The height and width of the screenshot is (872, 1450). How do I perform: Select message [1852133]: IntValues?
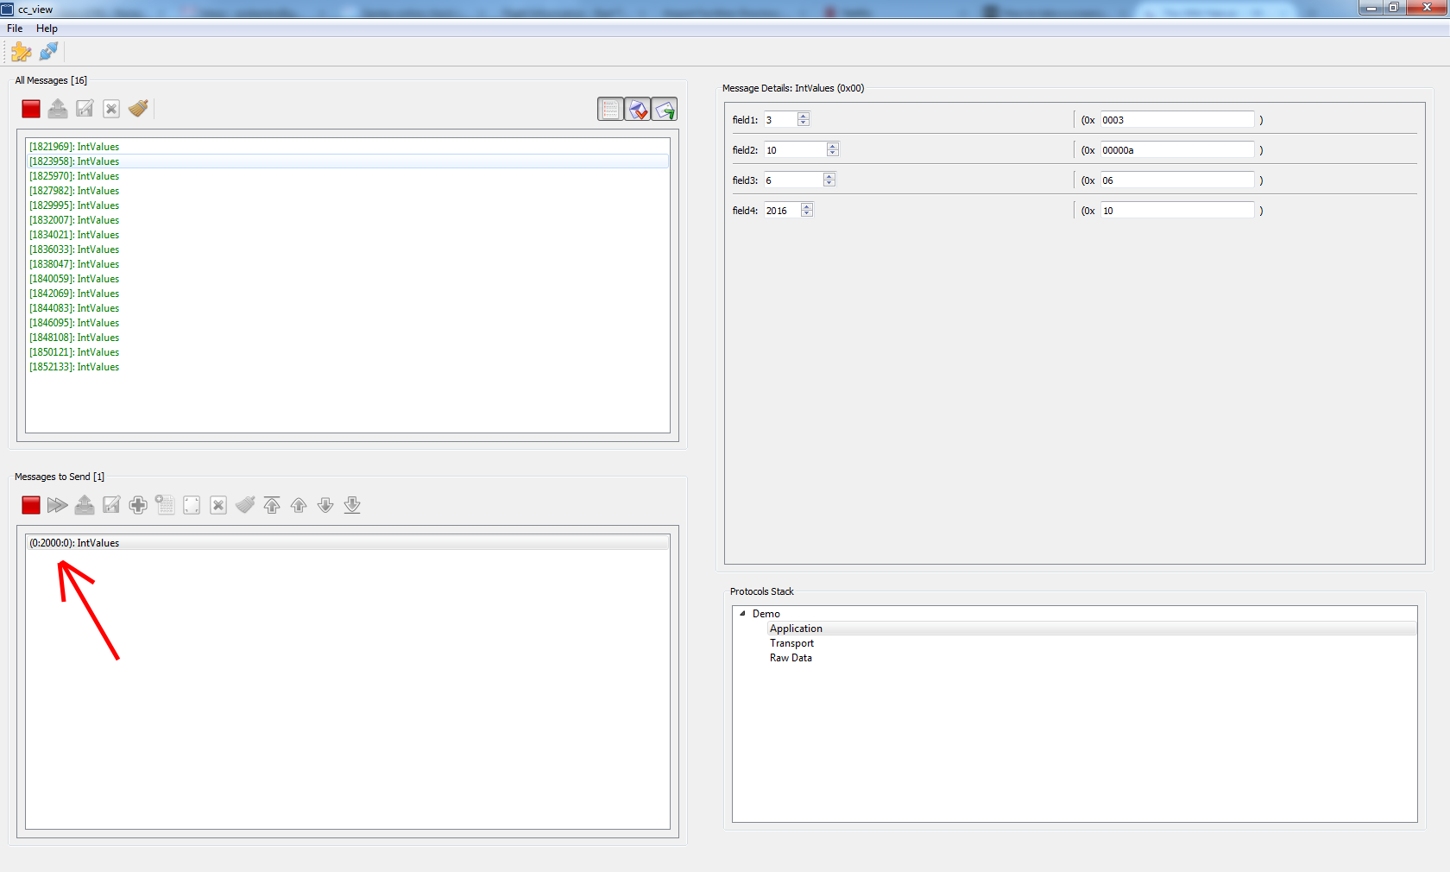[x=347, y=367]
